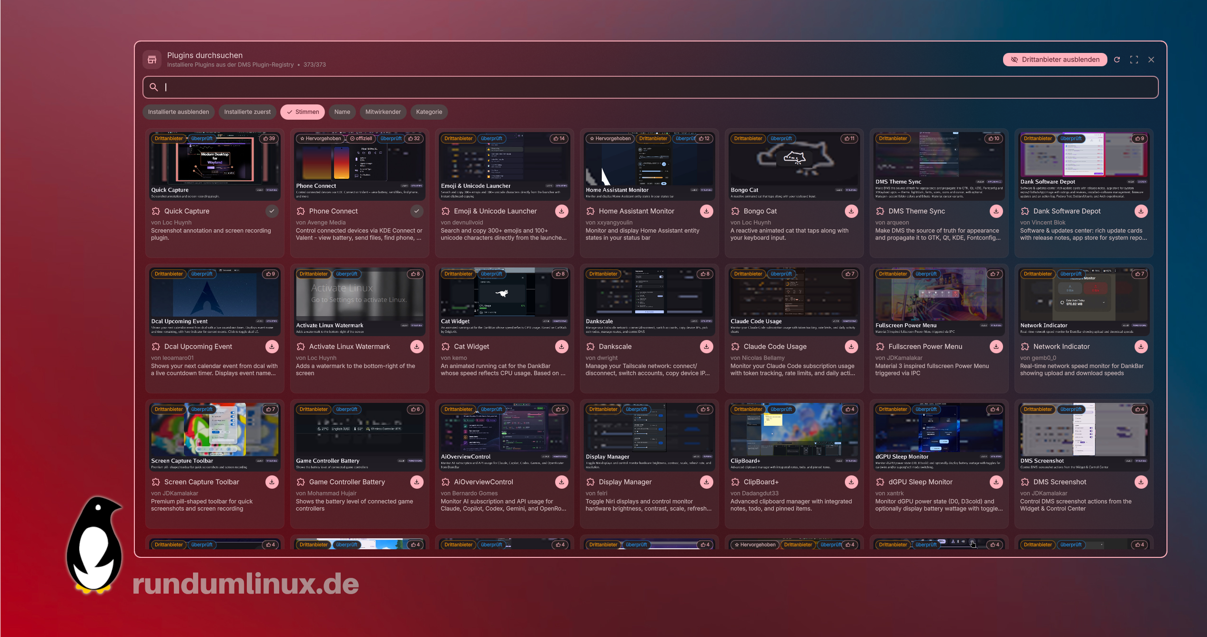Install the AiOverviewControl plugin
Image resolution: width=1207 pixels, height=637 pixels.
pos(561,482)
